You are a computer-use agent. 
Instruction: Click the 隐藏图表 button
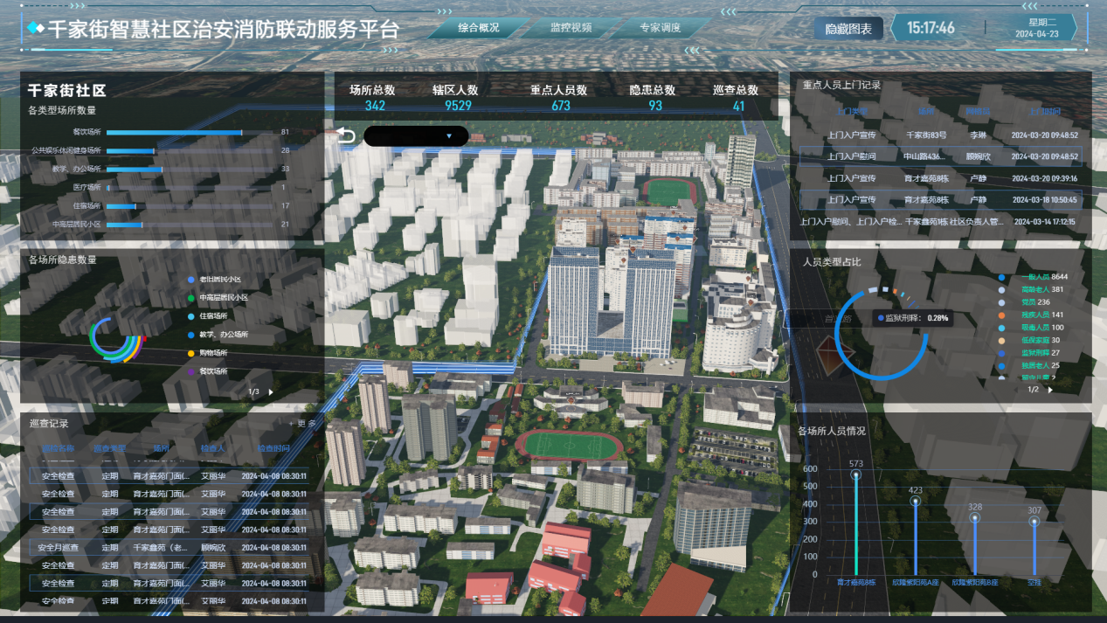[848, 29]
